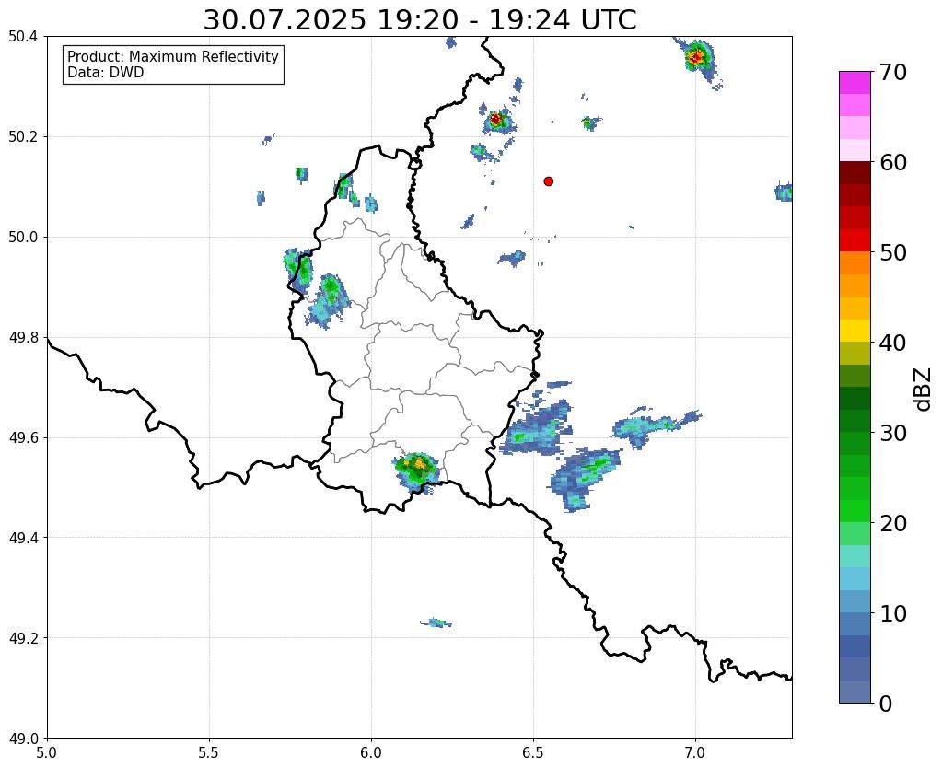Screen dimensions: 942x768
Task: Click the latitude label "50.0"
Action: point(23,237)
